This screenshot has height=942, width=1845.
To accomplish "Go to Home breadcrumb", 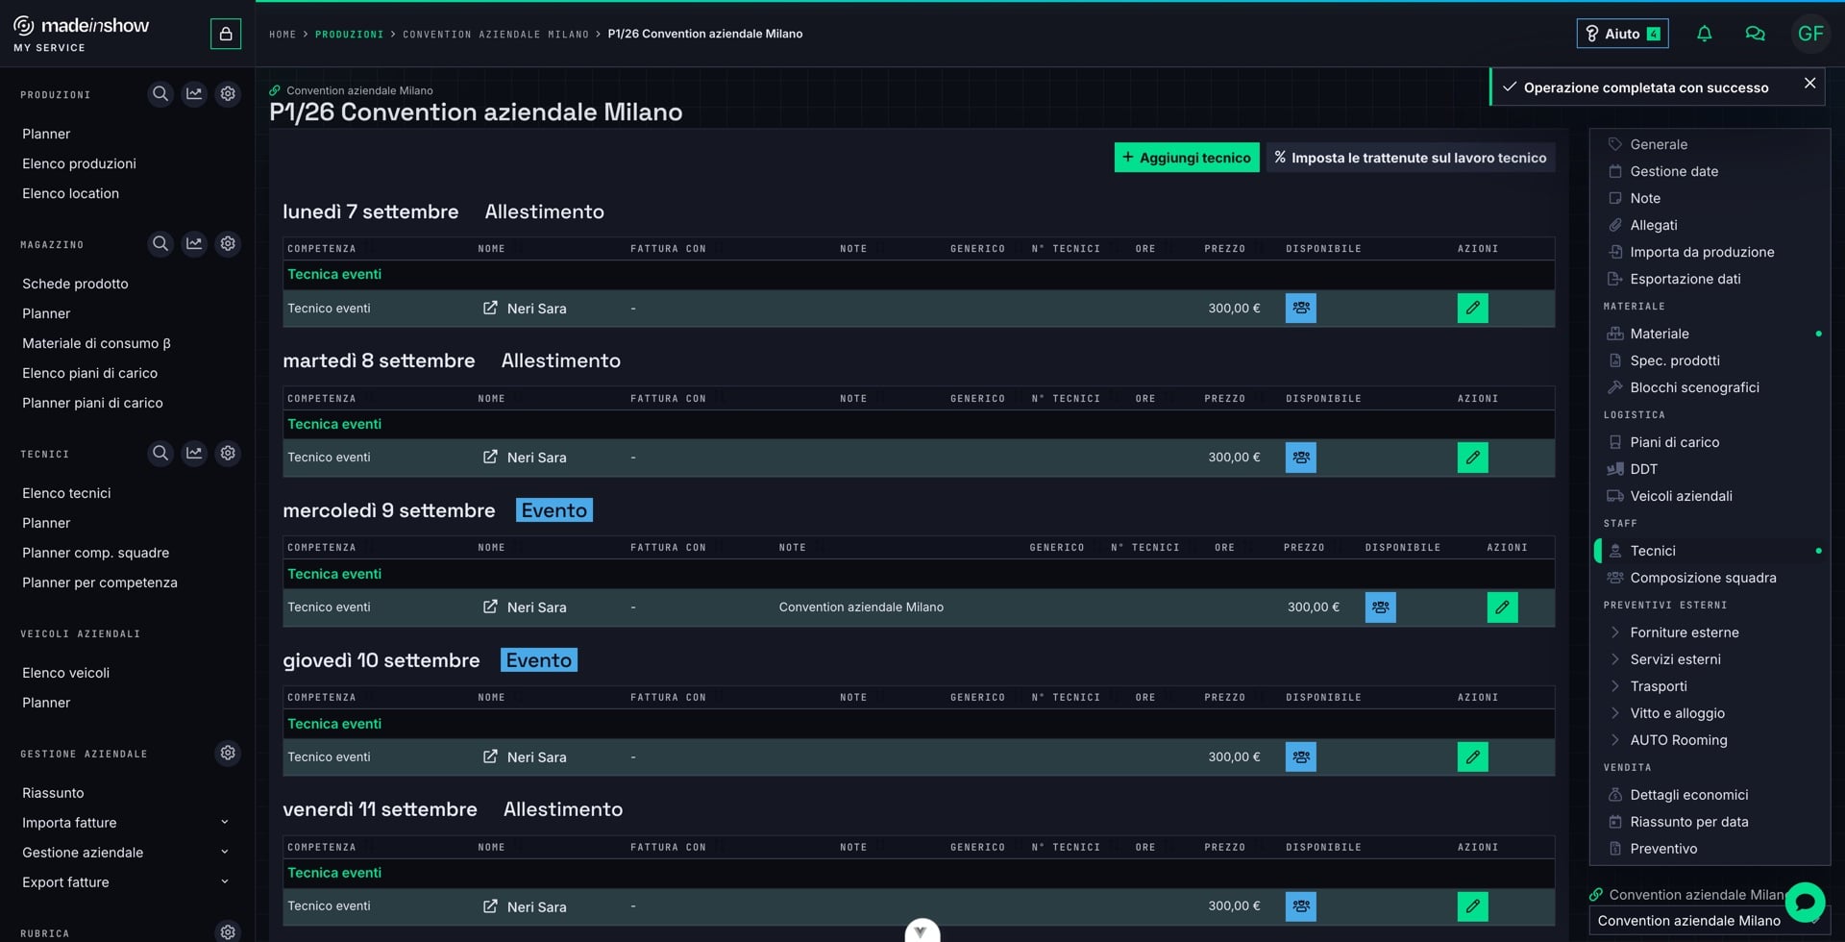I will 283,35.
